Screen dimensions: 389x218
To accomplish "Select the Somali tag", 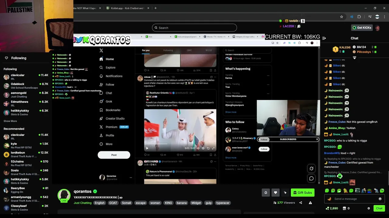I will 126,203.
